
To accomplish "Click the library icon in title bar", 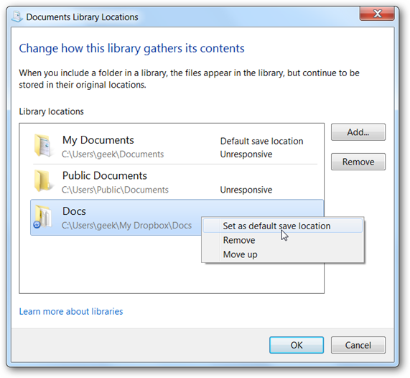I will tap(17, 17).
